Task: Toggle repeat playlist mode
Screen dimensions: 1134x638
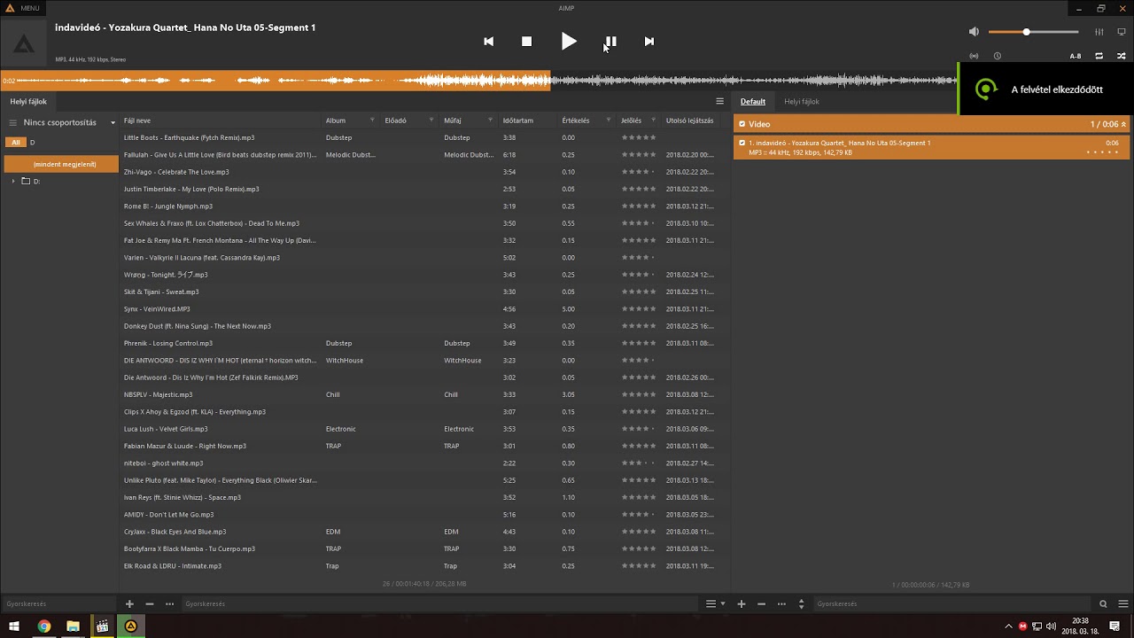Action: tap(1099, 56)
